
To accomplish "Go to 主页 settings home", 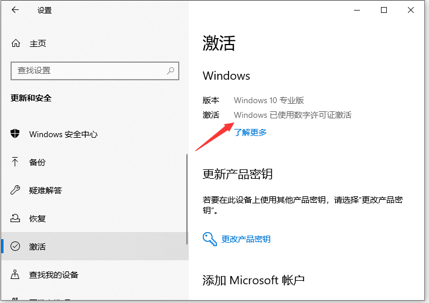I will coord(38,43).
